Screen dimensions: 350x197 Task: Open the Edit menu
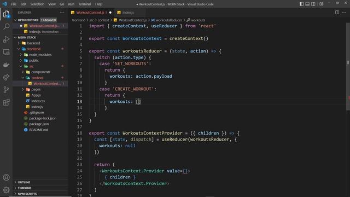click(x=23, y=4)
